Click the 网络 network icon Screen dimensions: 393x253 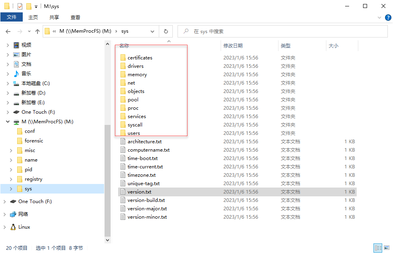pyautogui.click(x=13, y=214)
